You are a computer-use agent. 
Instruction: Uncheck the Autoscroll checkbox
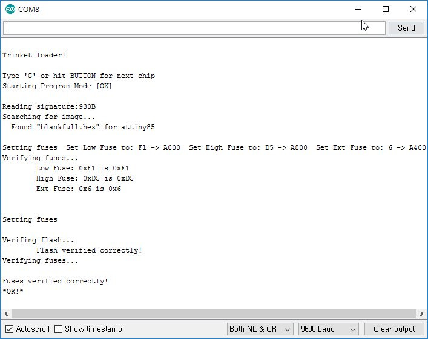pos(9,329)
